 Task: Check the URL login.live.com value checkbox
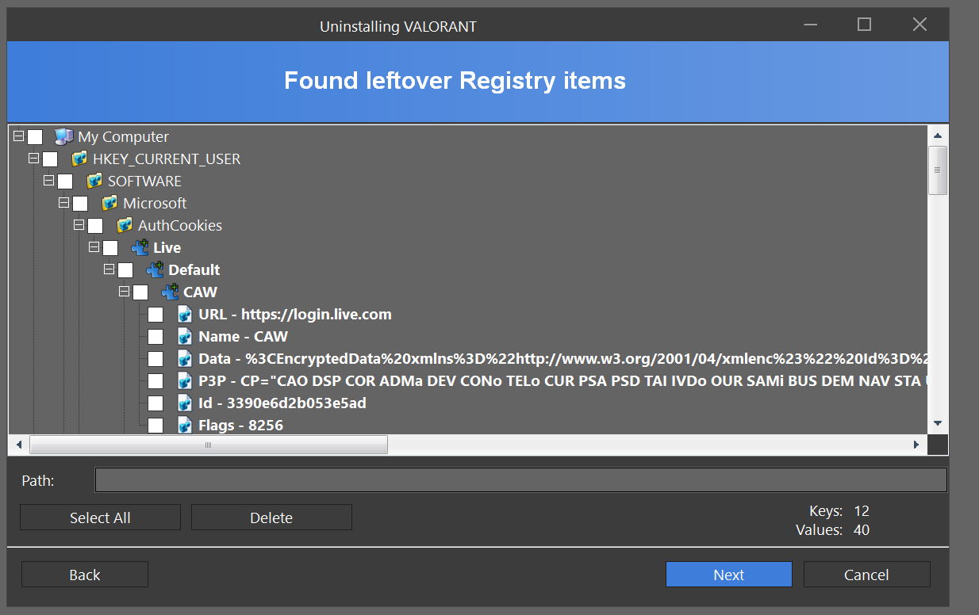point(155,315)
